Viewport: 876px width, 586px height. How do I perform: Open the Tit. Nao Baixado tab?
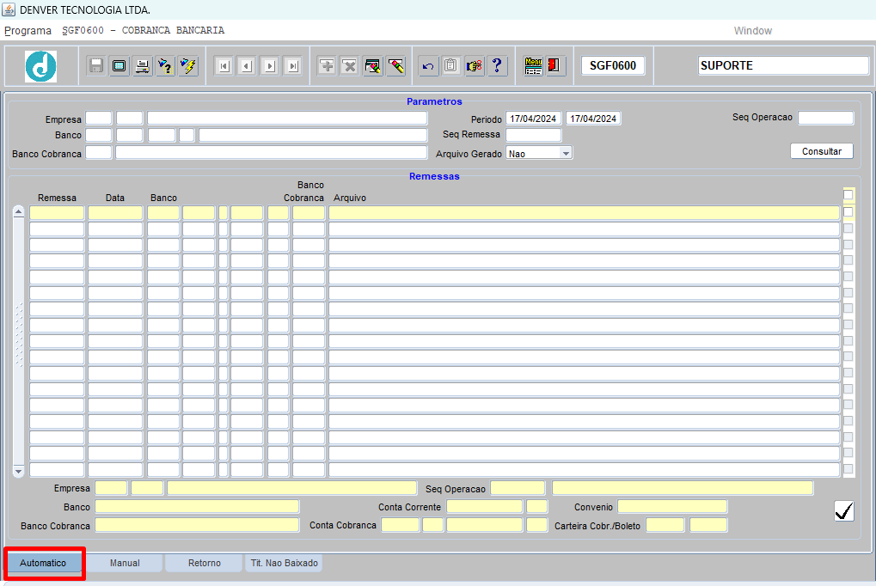285,563
